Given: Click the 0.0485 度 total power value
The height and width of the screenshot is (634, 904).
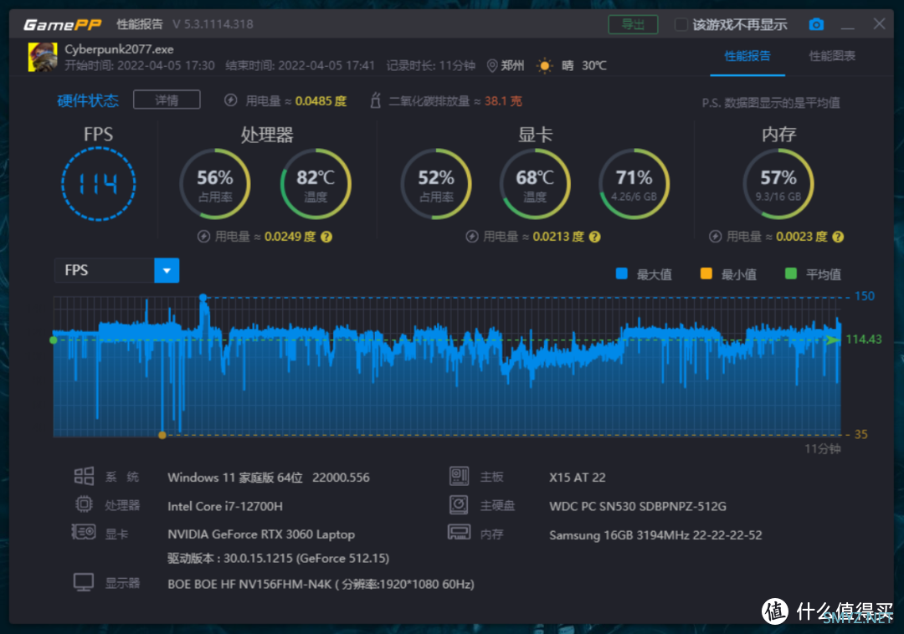Looking at the screenshot, I should [x=321, y=100].
